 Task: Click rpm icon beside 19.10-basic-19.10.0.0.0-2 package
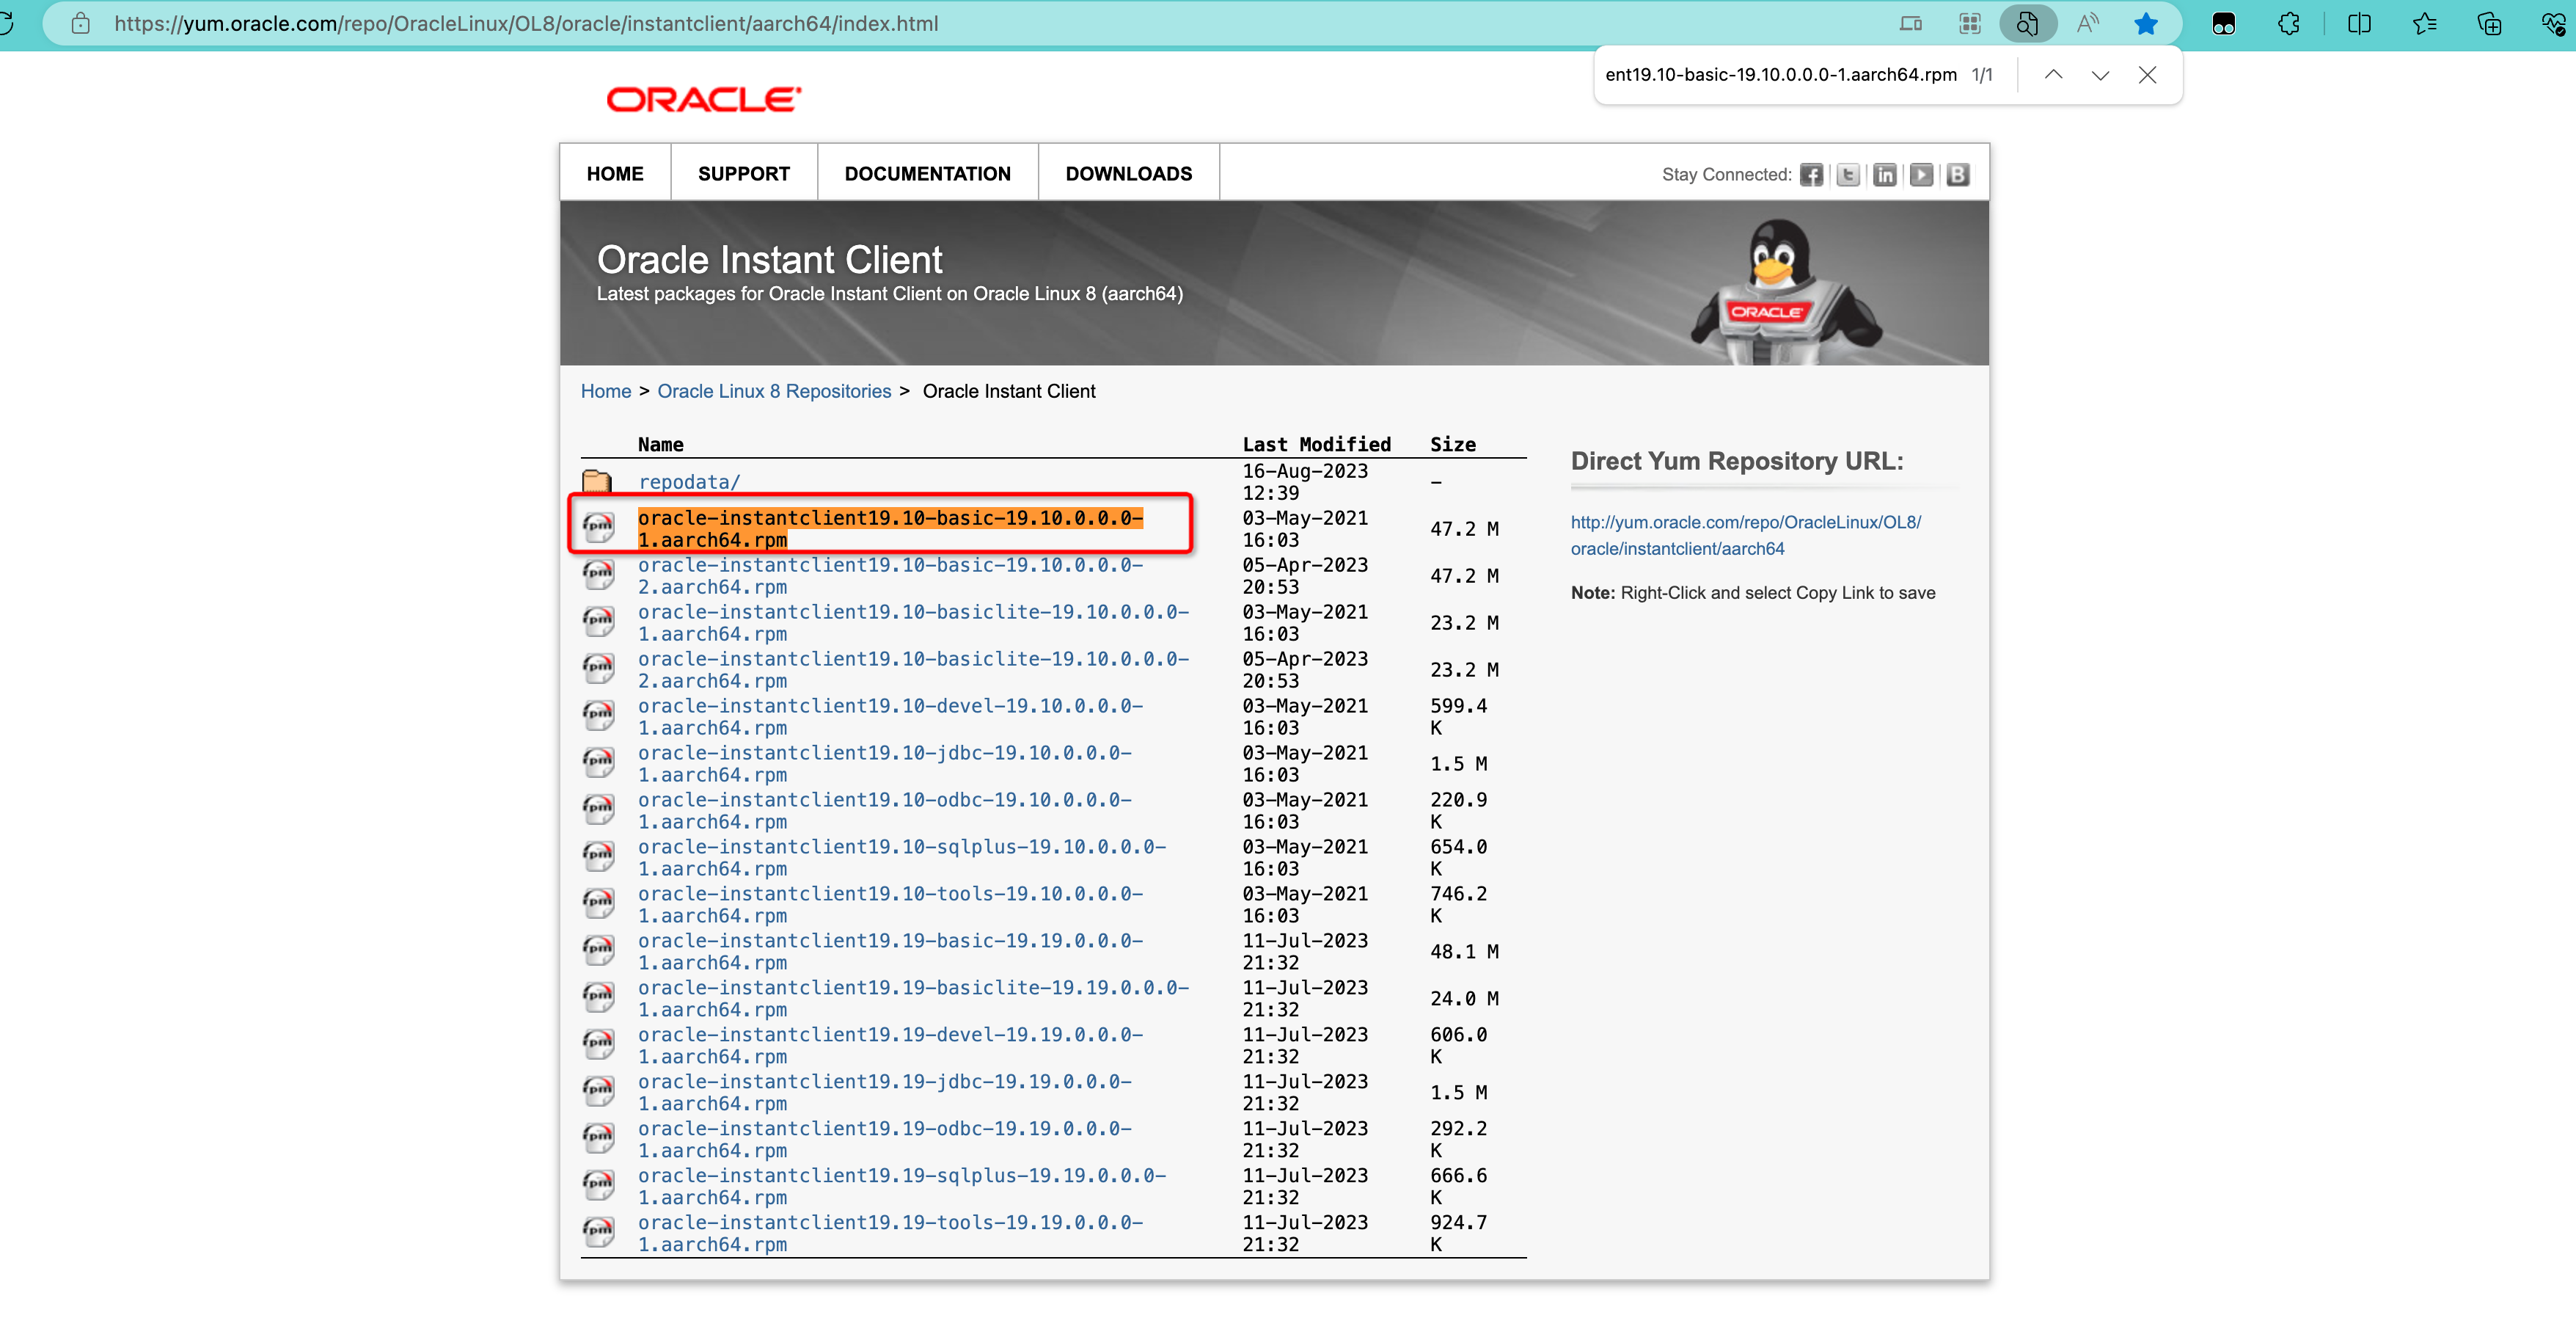click(x=598, y=575)
